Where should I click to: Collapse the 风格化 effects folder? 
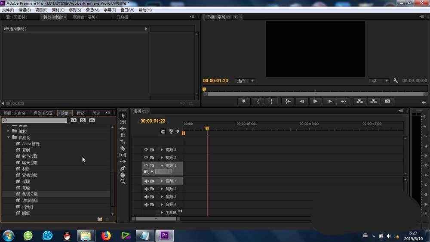[x=9, y=137]
